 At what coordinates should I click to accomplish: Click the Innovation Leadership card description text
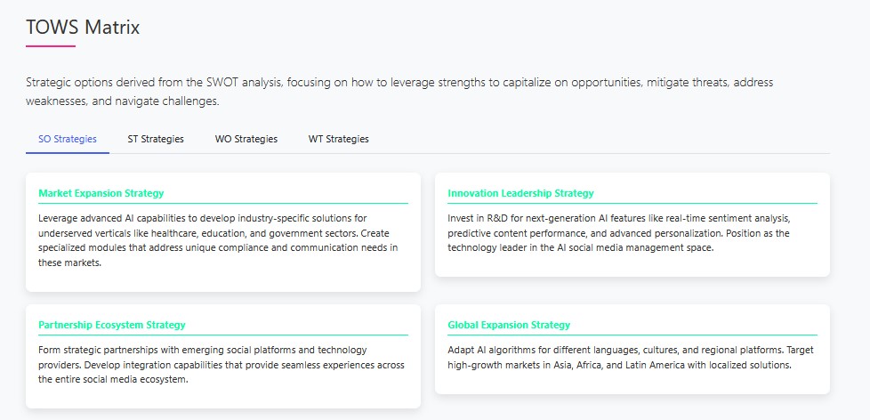[x=619, y=233]
